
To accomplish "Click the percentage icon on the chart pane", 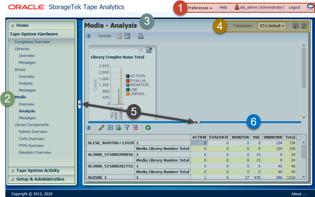I will pos(141,50).
